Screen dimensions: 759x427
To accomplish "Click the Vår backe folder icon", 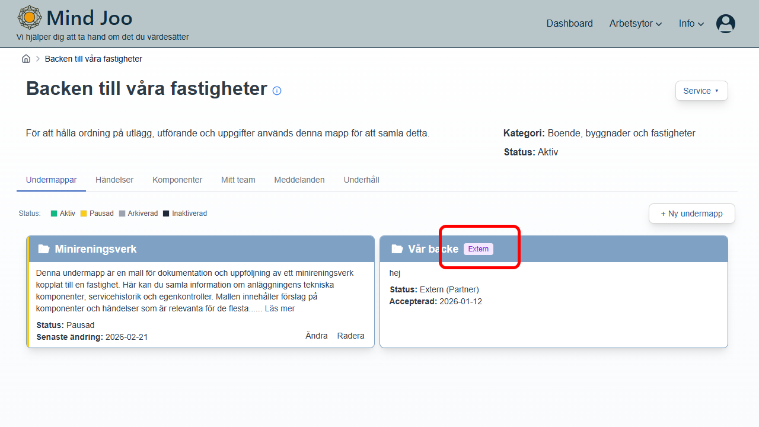I will pos(397,249).
